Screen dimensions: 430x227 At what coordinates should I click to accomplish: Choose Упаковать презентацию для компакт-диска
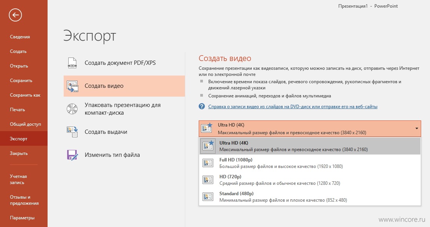point(124,109)
